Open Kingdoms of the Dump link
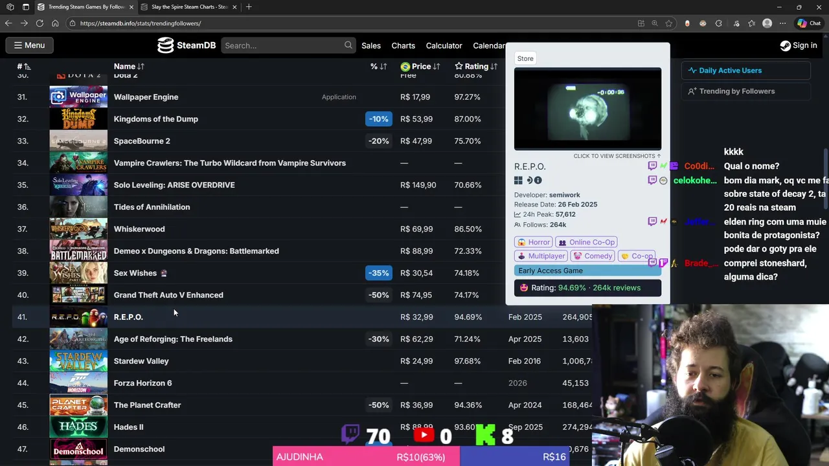This screenshot has height=466, width=829. [155, 119]
